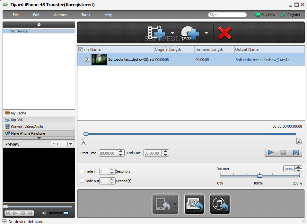The height and width of the screenshot is (224, 307).
Task: Select the No Device entry
Action: [39, 31]
